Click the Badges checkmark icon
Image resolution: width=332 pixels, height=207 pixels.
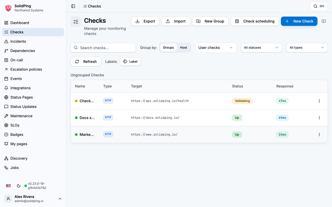point(6,135)
